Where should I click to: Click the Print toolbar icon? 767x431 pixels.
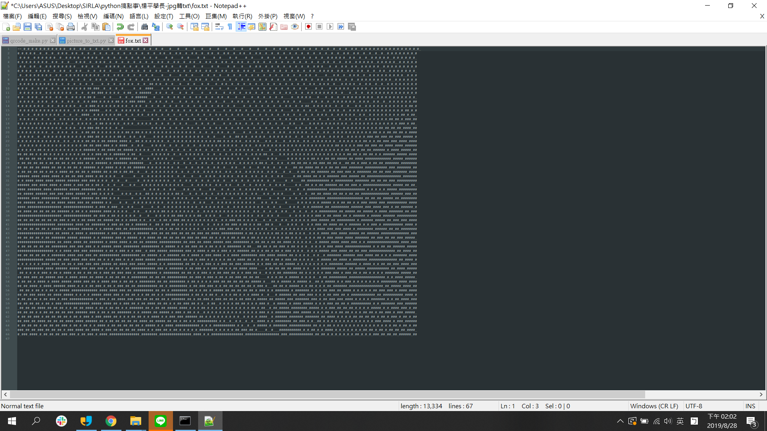pyautogui.click(x=71, y=27)
